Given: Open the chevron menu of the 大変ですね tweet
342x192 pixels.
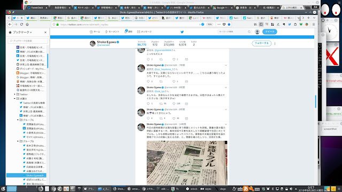Looking at the screenshot, I should (226, 65).
